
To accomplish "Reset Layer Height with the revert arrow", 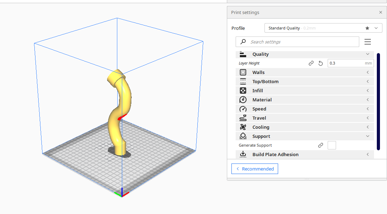I will pyautogui.click(x=320, y=63).
